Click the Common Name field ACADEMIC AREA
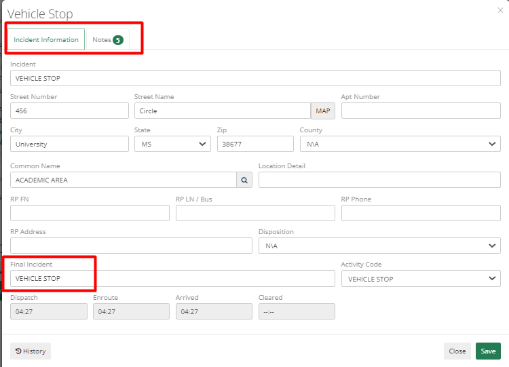 [x=124, y=180]
